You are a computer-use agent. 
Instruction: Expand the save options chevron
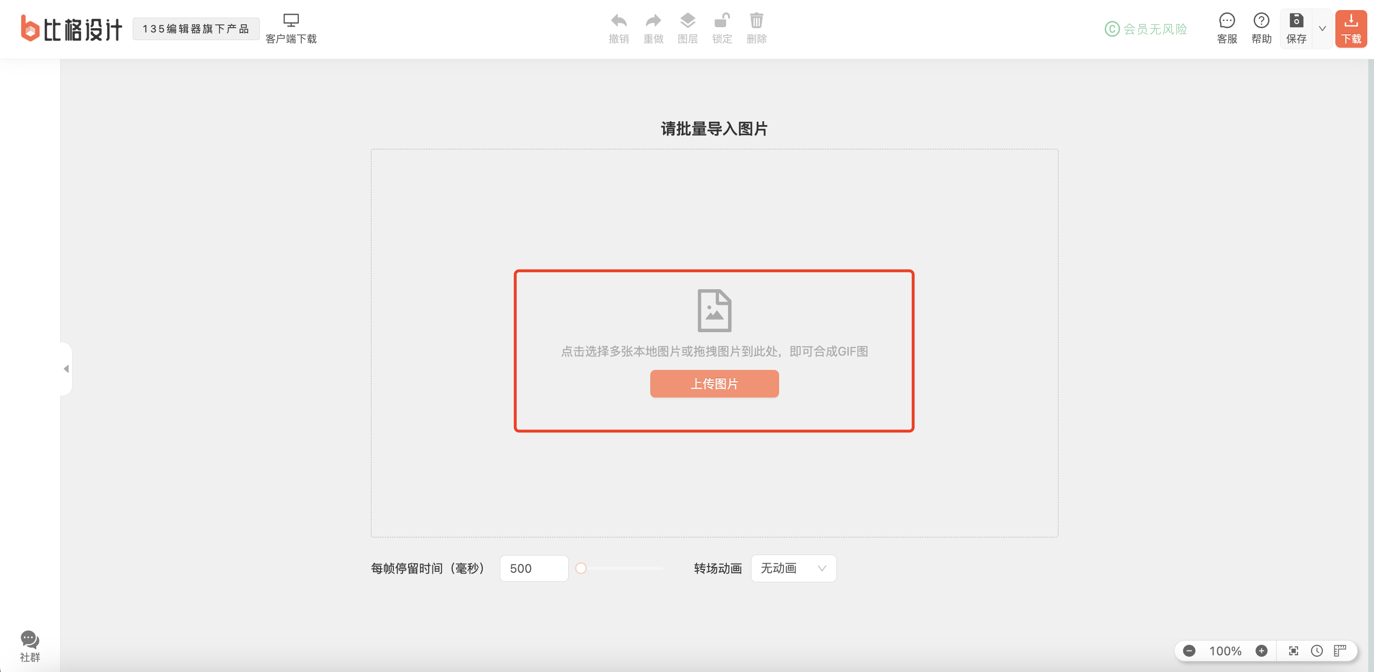pos(1322,29)
